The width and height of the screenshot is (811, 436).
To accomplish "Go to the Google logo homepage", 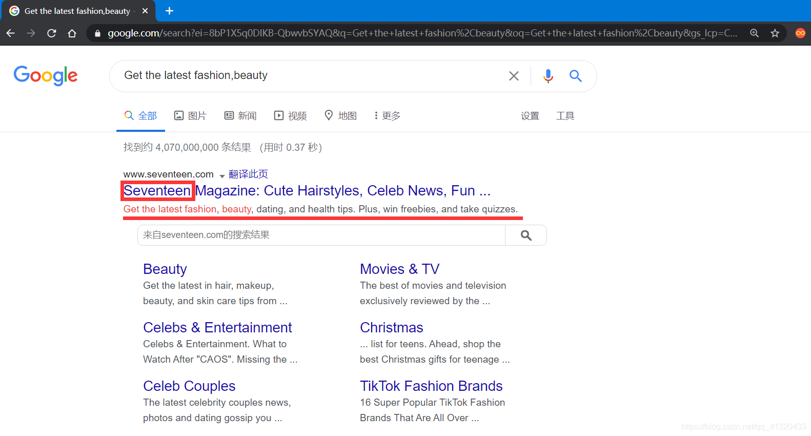I will (x=46, y=75).
